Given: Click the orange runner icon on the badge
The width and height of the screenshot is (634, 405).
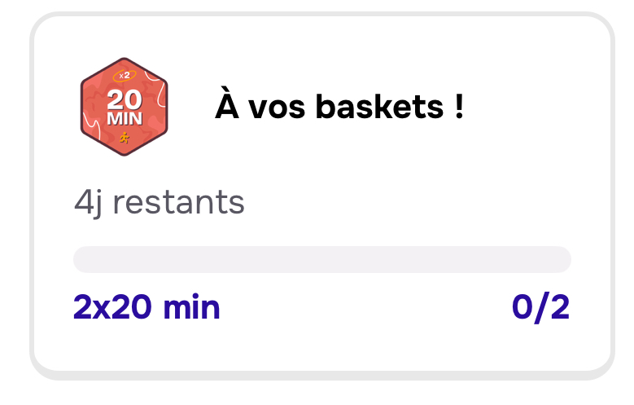Looking at the screenshot, I should (x=124, y=139).
